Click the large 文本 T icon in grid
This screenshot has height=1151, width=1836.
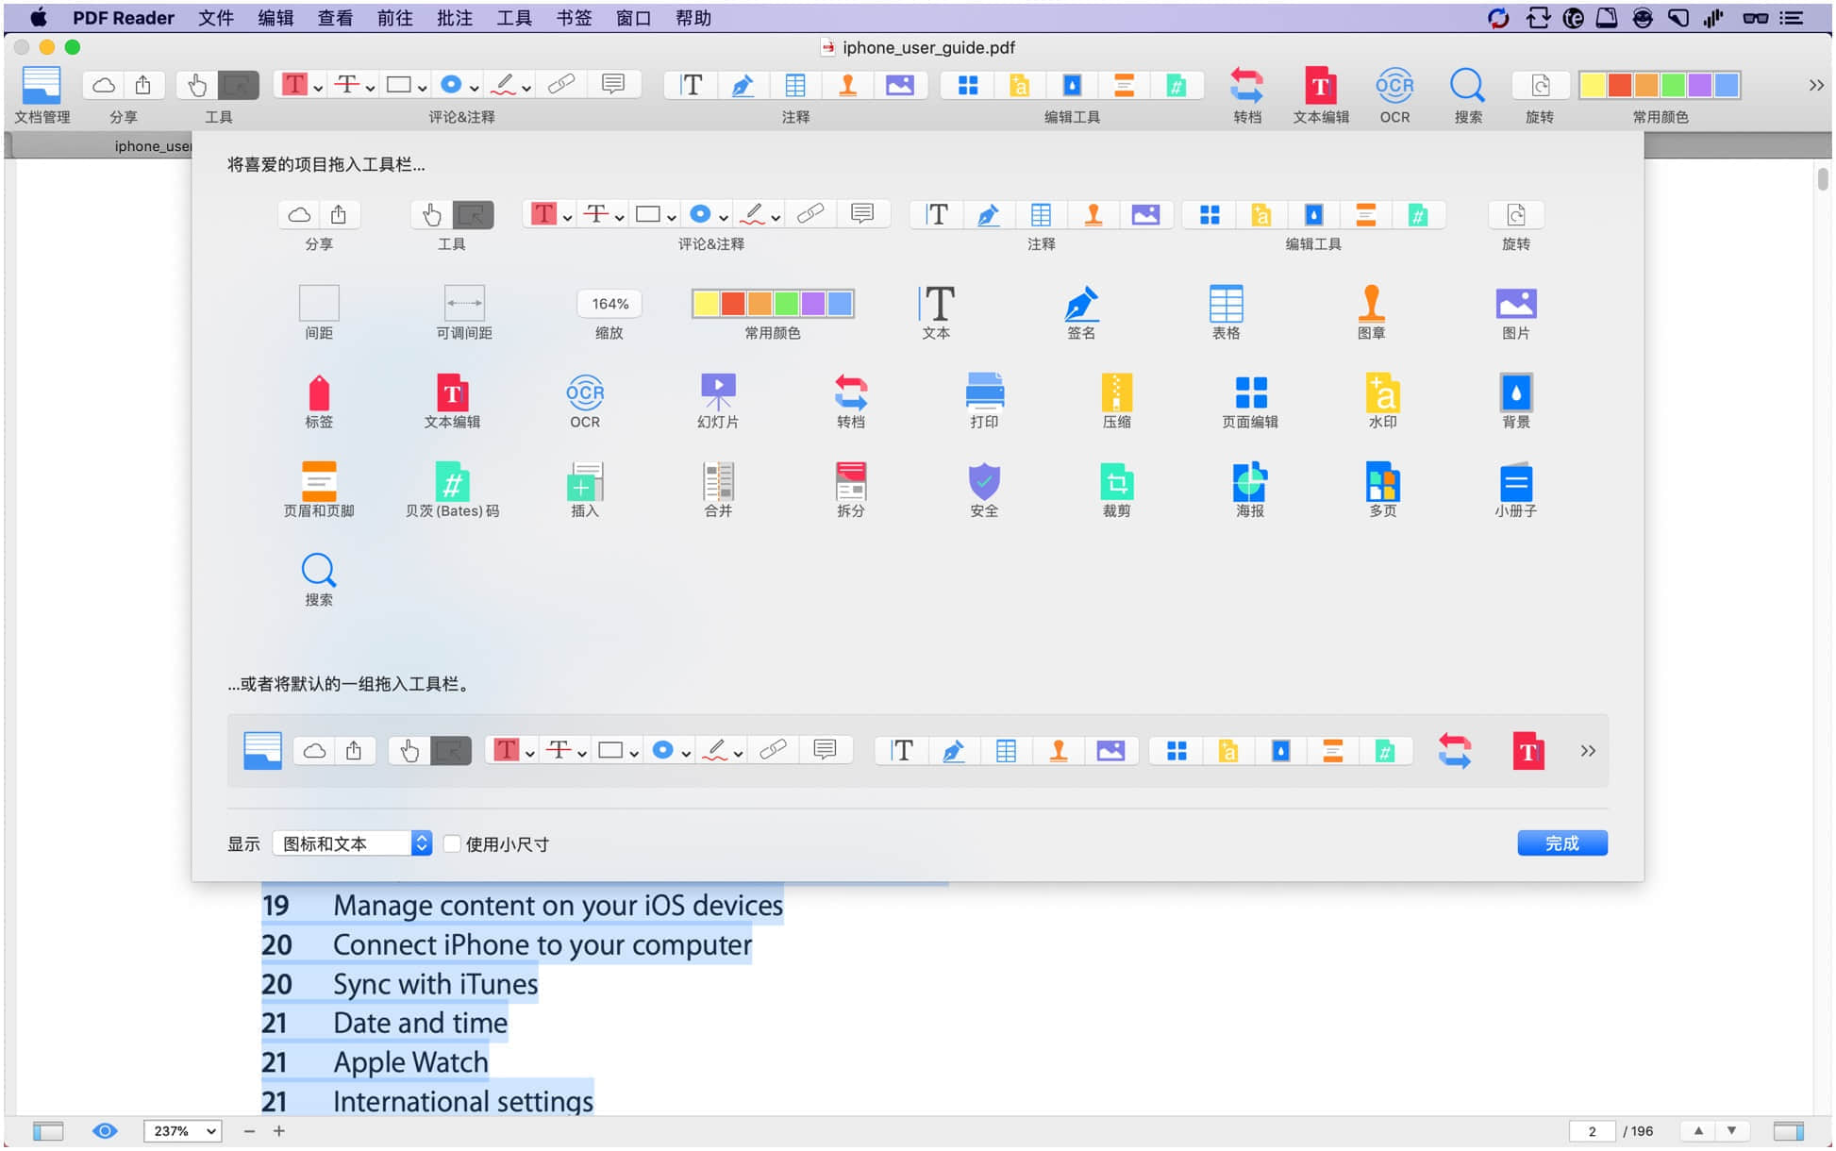click(936, 304)
